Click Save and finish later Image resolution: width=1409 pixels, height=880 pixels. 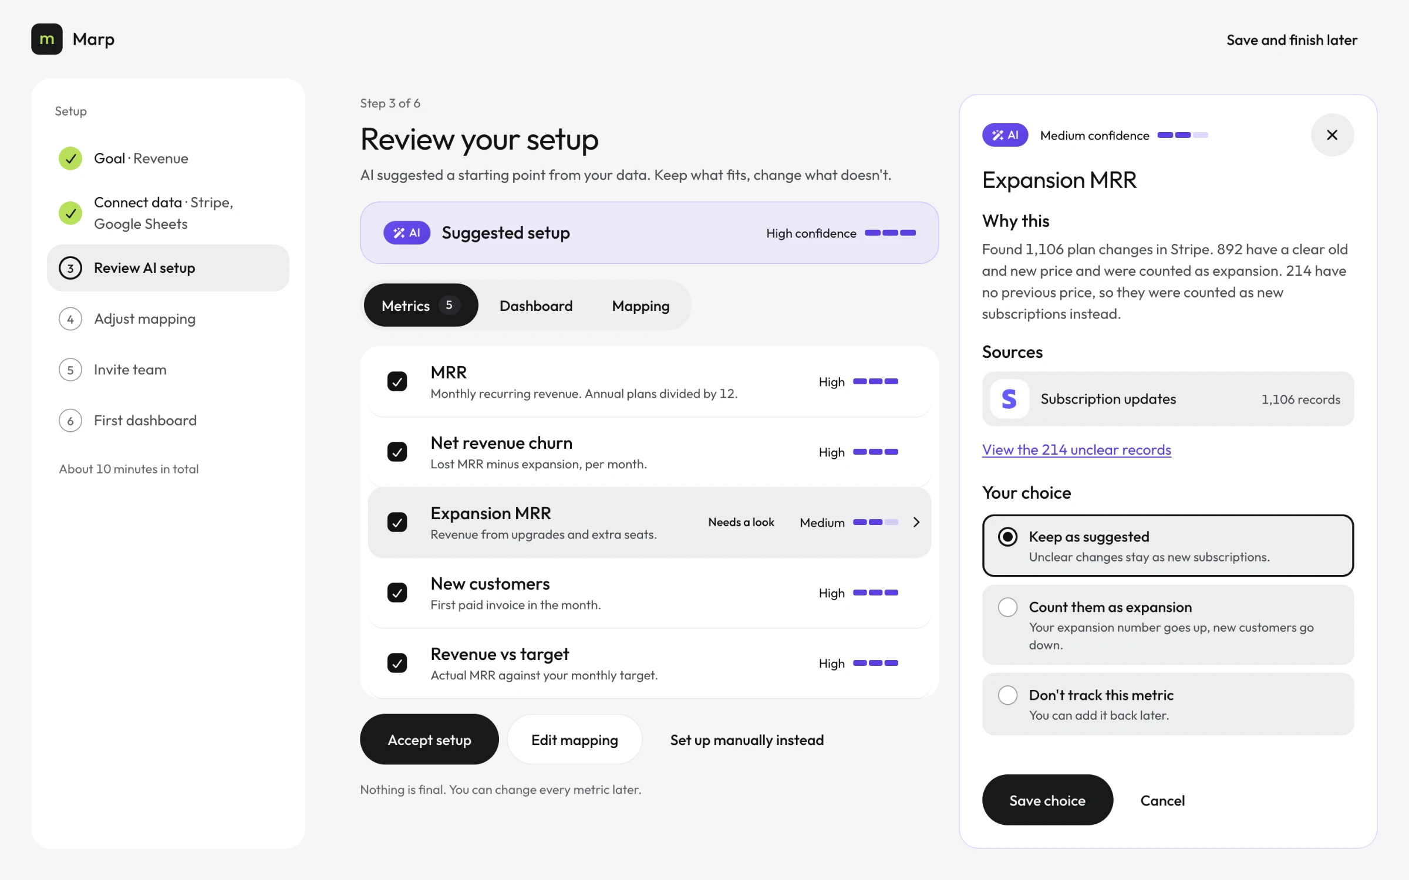tap(1292, 40)
